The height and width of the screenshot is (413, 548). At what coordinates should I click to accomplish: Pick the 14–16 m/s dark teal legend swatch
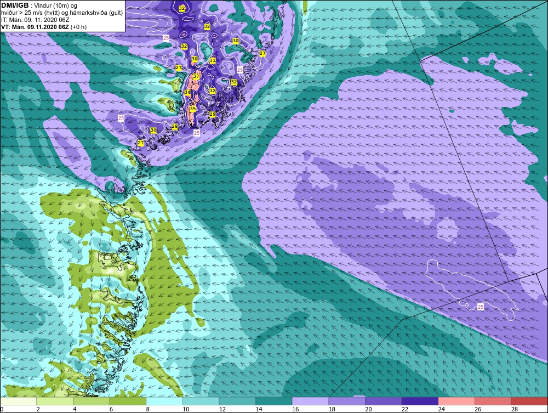click(274, 401)
